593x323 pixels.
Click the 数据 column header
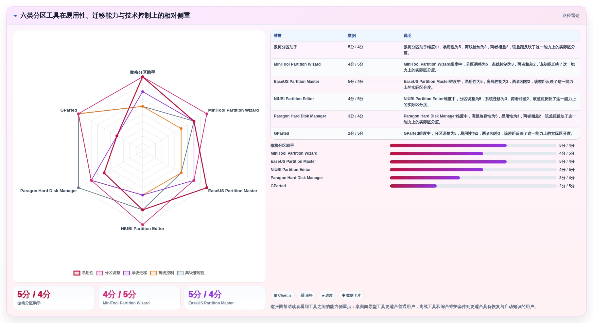tap(352, 36)
